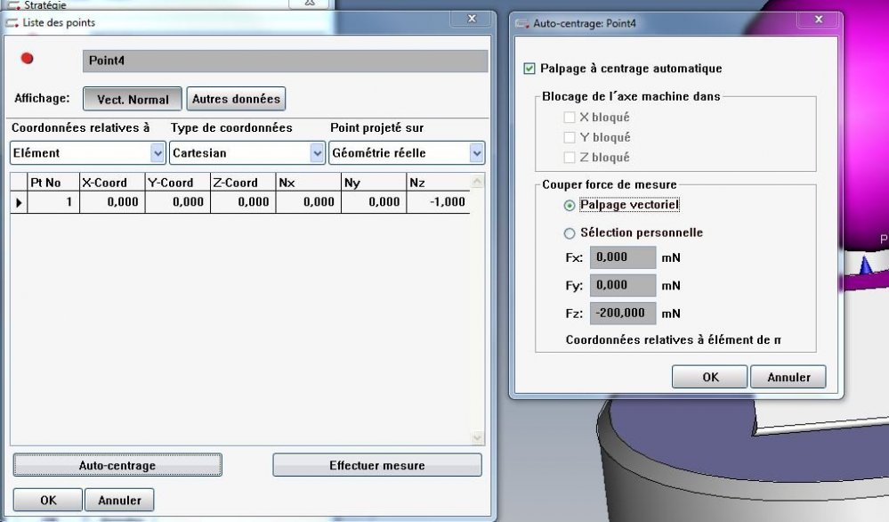Switch to the Vect. Normal display
This screenshot has width=889, height=522.
click(x=133, y=99)
